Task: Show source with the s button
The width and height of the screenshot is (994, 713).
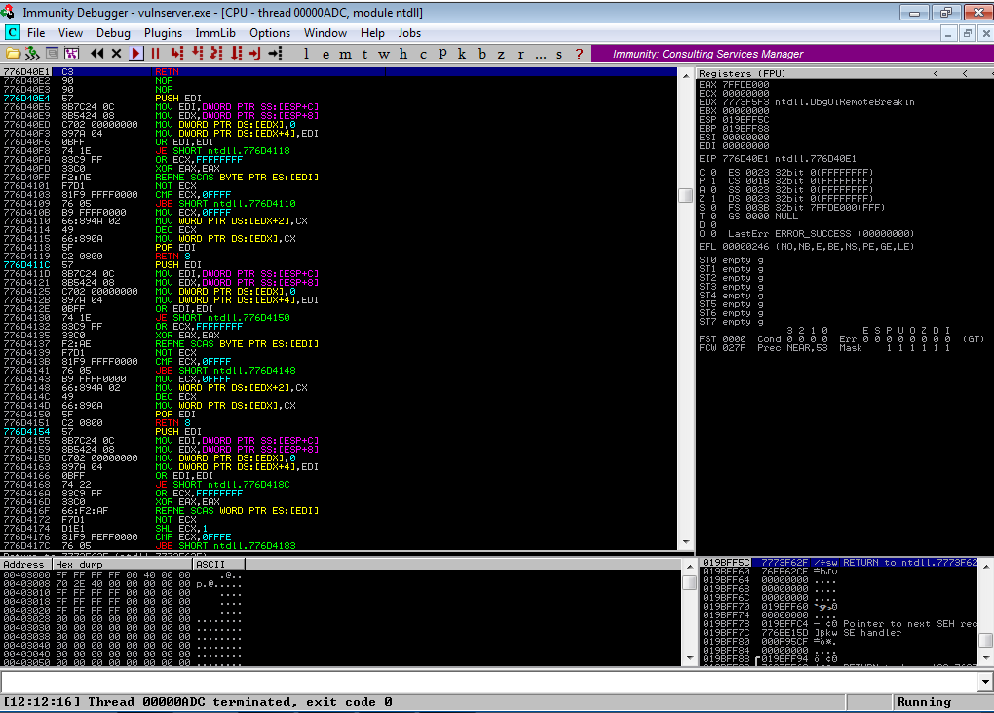Action: 559,54
